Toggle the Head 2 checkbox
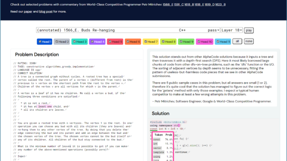The width and height of the screenshot is (287, 161). pos(57,42)
